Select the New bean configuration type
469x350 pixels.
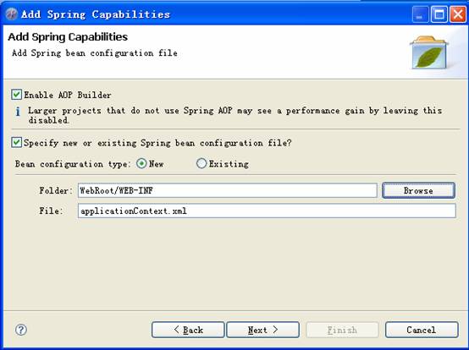141,163
